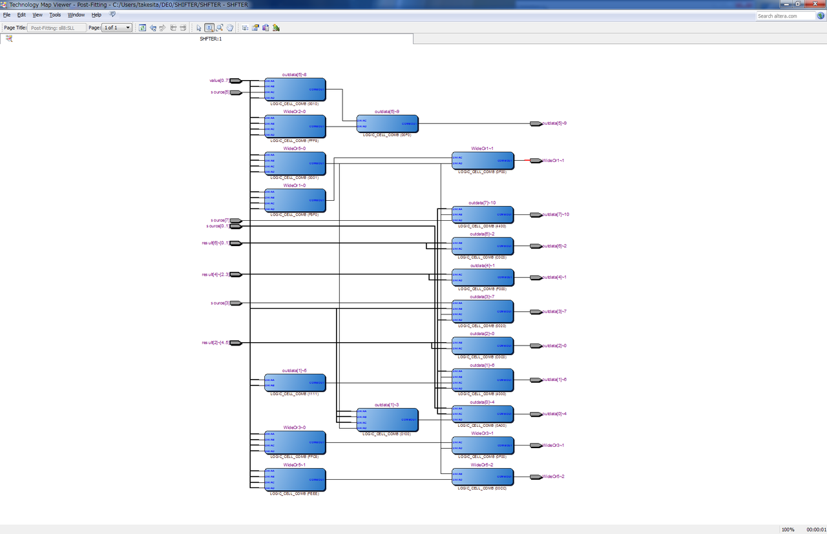Click the Page Title field

pyautogui.click(x=58, y=28)
